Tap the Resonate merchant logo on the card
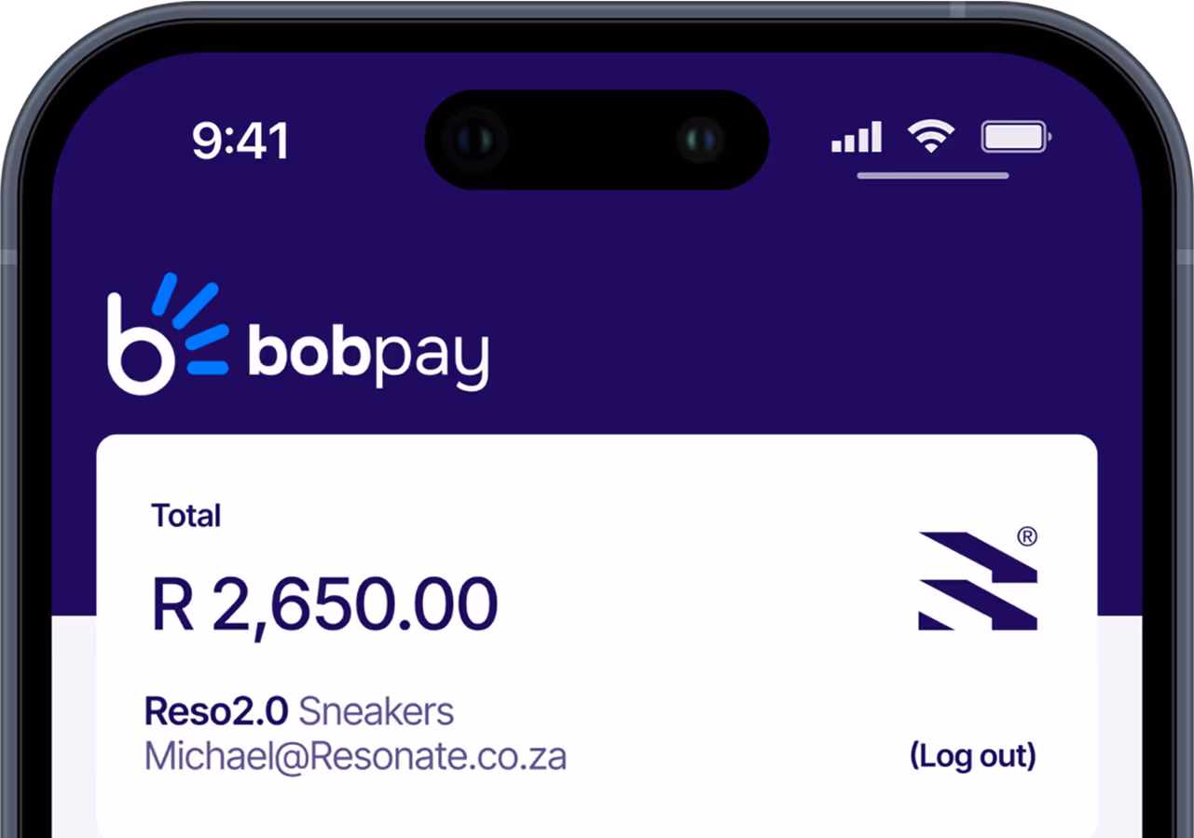The width and height of the screenshot is (1194, 838). click(x=978, y=580)
